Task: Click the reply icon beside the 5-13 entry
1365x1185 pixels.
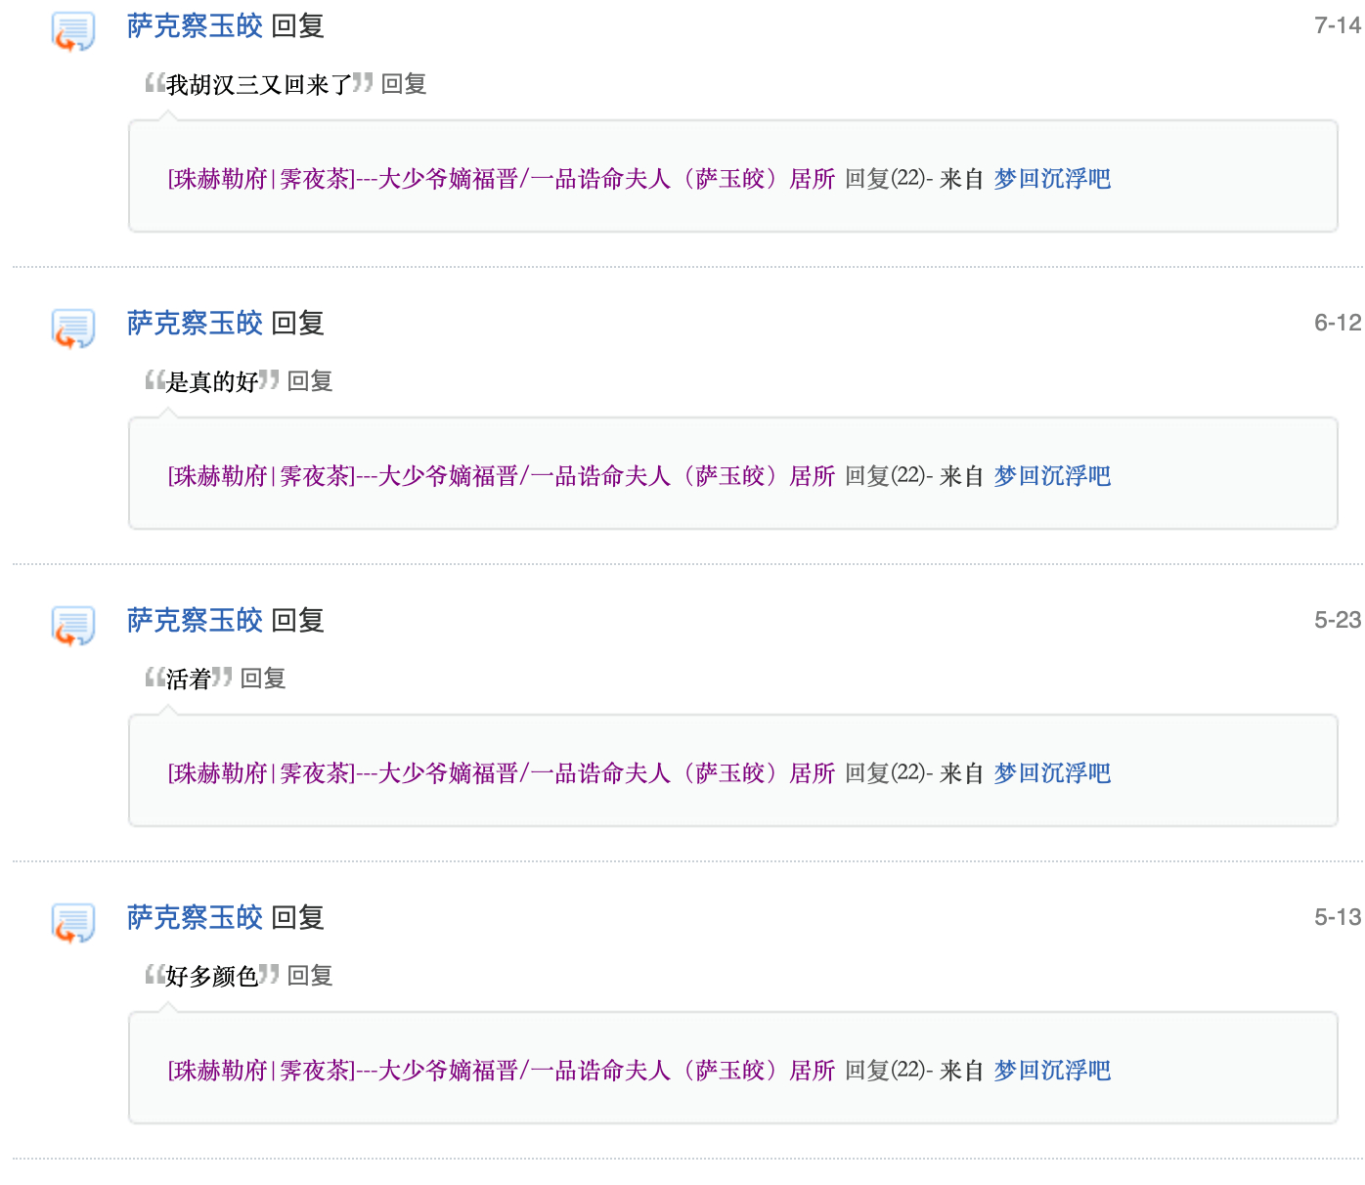Action: pyautogui.click(x=73, y=923)
